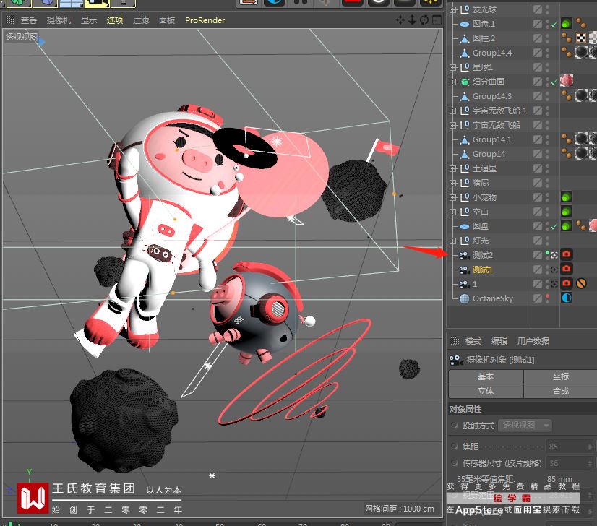This screenshot has width=597, height=526.
Task: Toggle the green editor visibility dot of 测试2
Action: coord(548,253)
